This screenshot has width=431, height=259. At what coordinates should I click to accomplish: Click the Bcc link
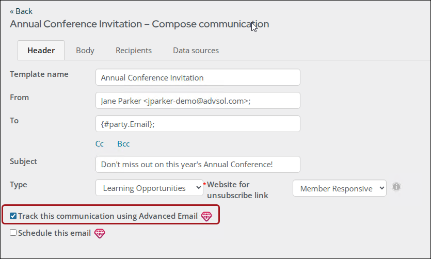(x=123, y=144)
